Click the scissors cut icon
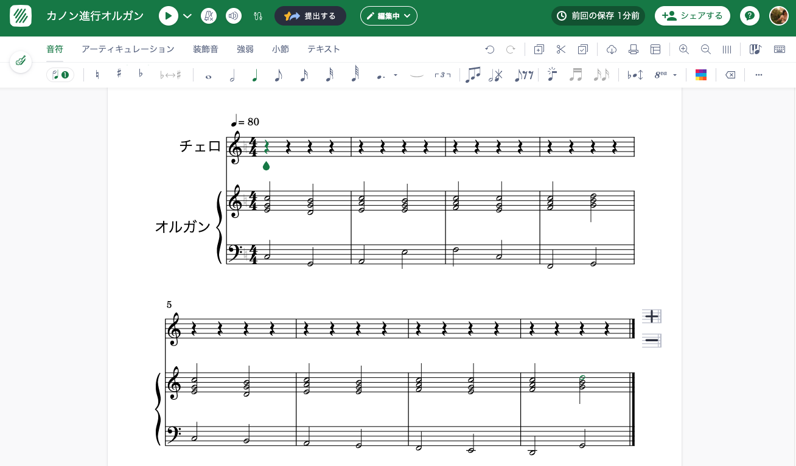This screenshot has width=796, height=466. click(x=561, y=49)
